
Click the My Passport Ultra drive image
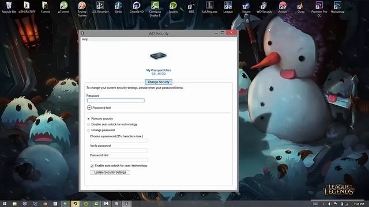(x=158, y=56)
